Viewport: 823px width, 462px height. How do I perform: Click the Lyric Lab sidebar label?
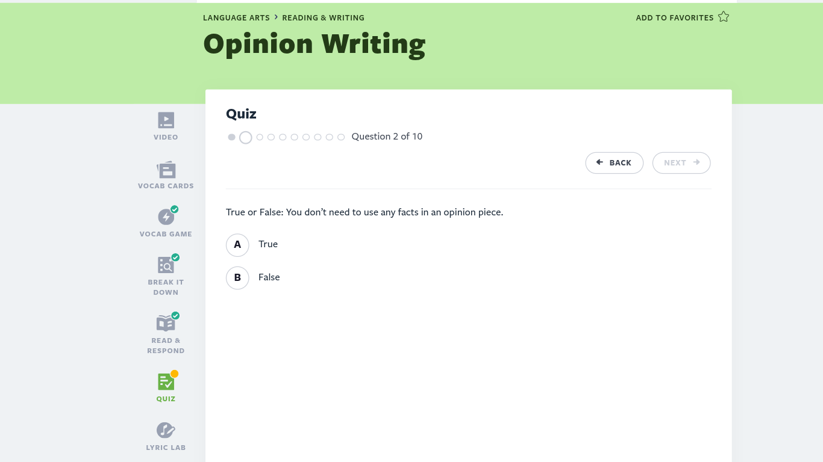click(x=166, y=448)
